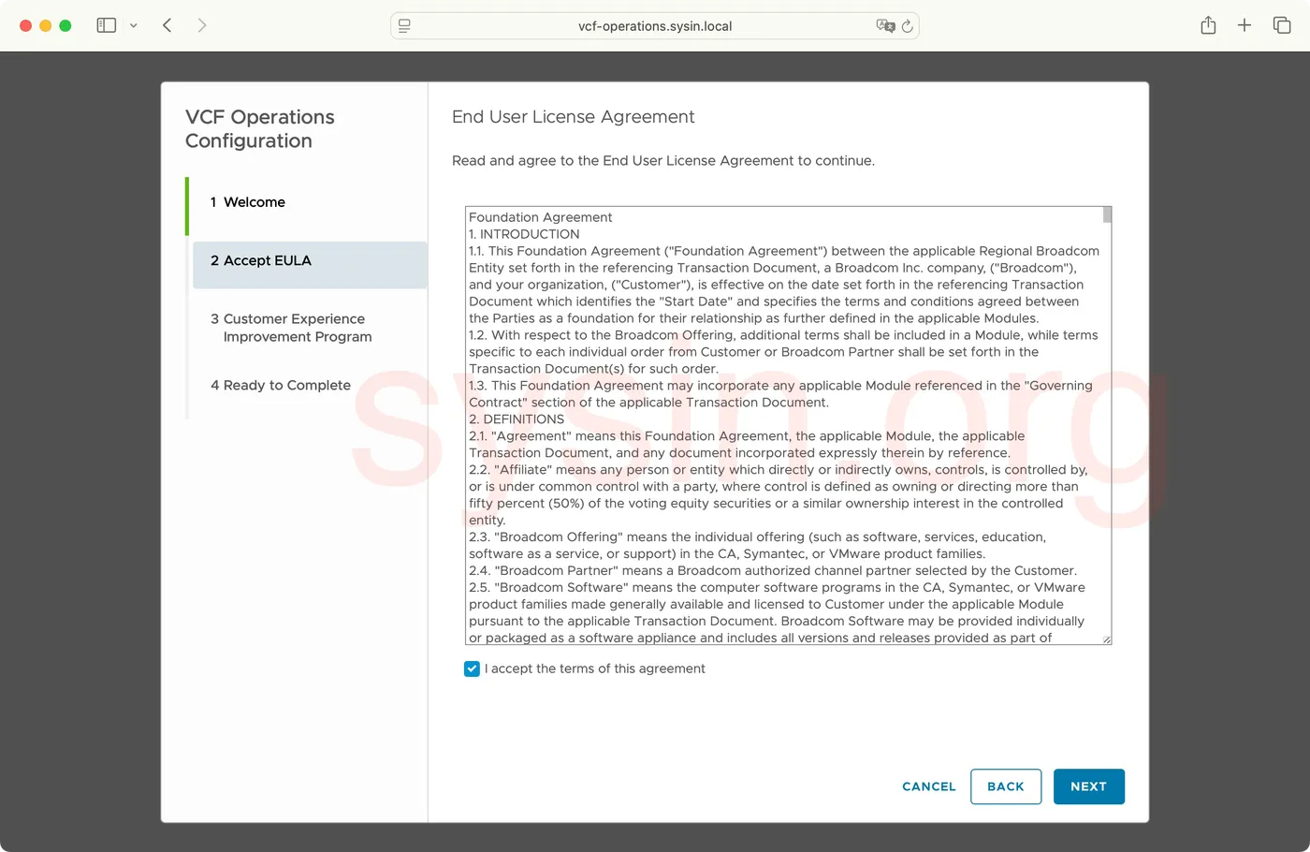Click the page reader icon in address bar
The height and width of the screenshot is (852, 1310).
404,26
